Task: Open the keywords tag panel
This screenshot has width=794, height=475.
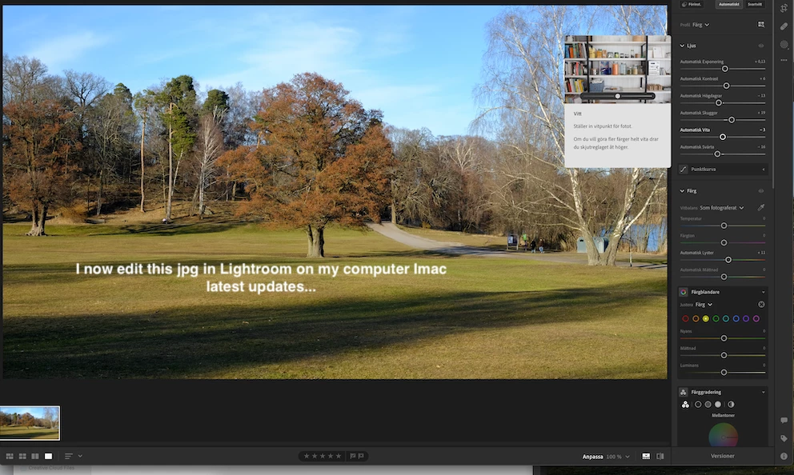Action: coord(784,438)
